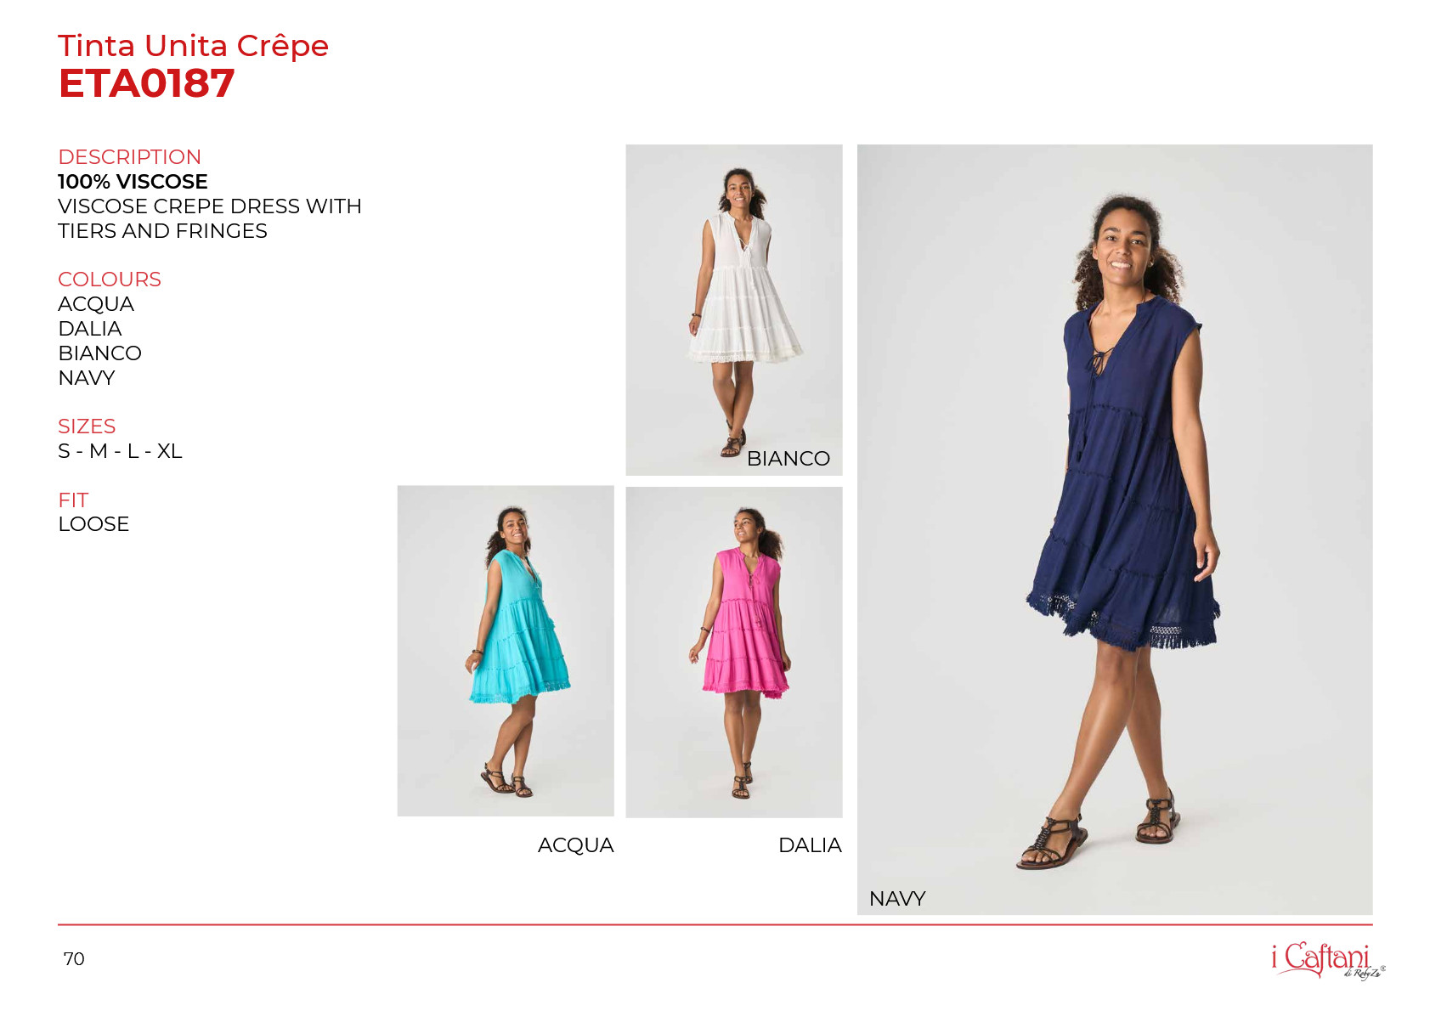Open the large NAVY dress photo
1430x1011 pixels.
pos(1115,529)
